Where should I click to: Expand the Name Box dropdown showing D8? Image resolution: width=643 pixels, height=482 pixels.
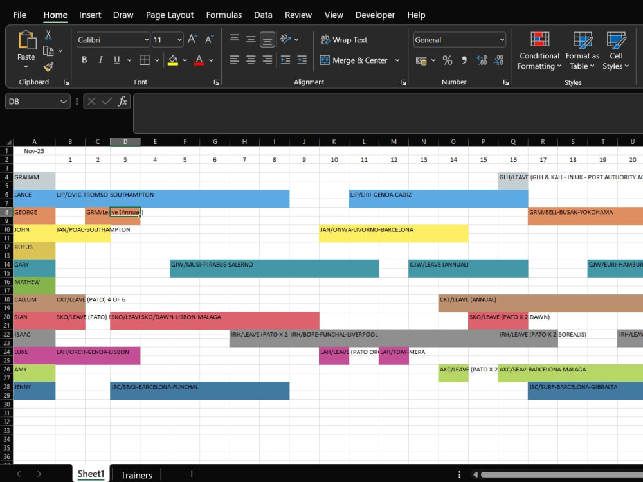pyautogui.click(x=64, y=102)
